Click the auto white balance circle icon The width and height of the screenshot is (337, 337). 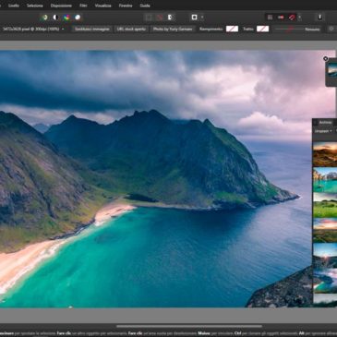coord(78,18)
